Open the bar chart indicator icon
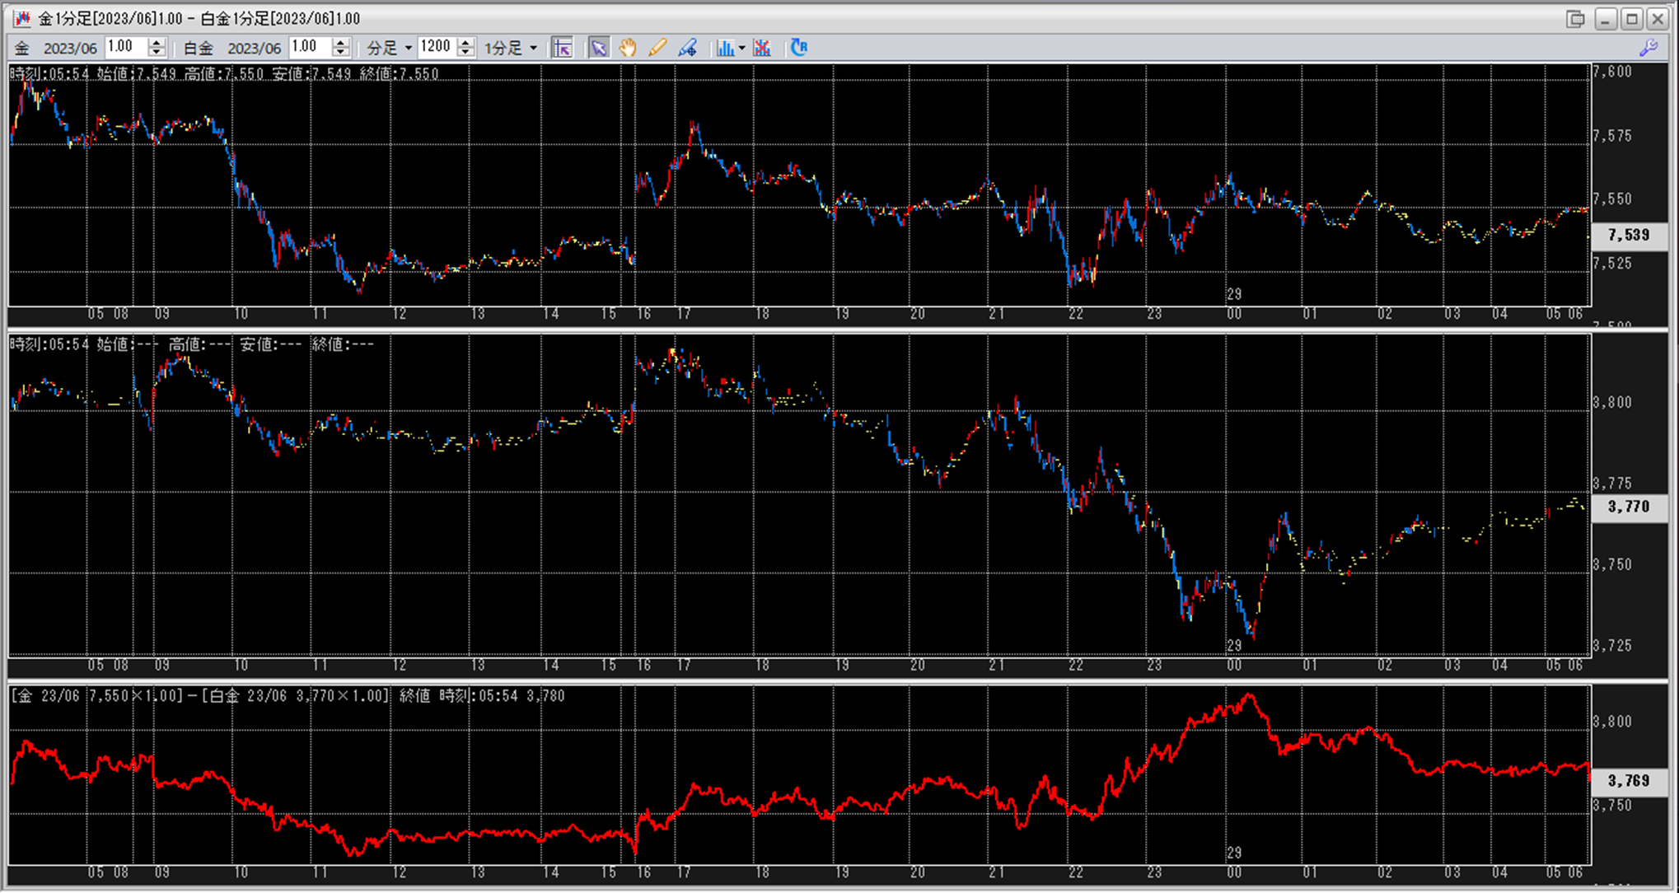Viewport: 1679px width, 893px height. point(724,48)
